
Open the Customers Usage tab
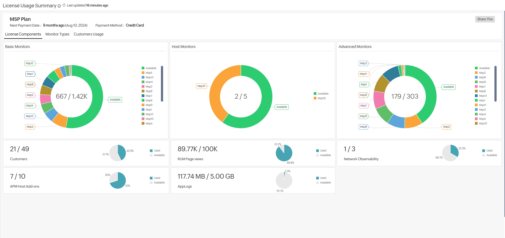88,34
